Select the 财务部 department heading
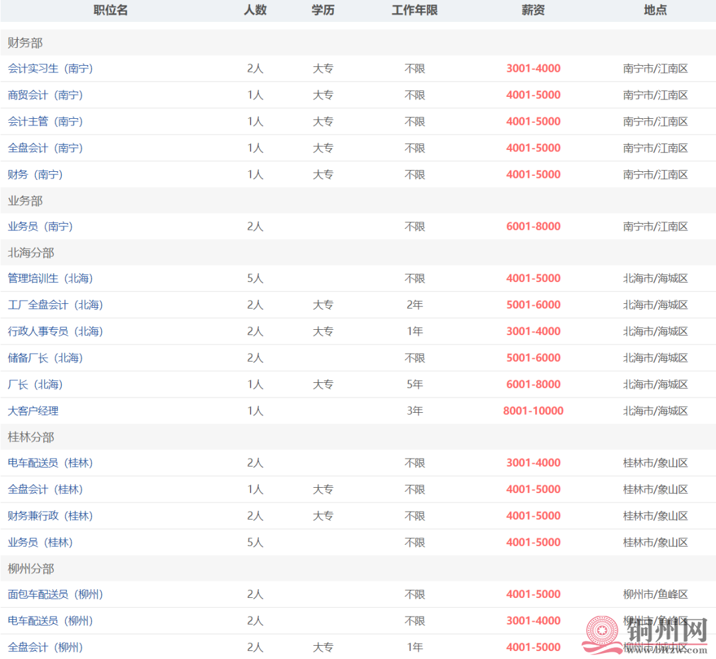Image resolution: width=716 pixels, height=659 pixels. 25,43
